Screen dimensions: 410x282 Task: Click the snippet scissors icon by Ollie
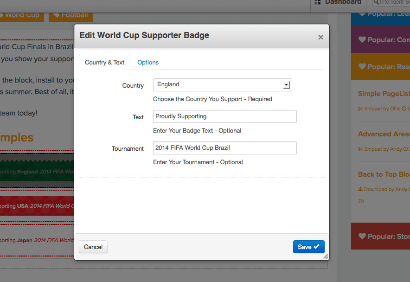[x=360, y=109]
